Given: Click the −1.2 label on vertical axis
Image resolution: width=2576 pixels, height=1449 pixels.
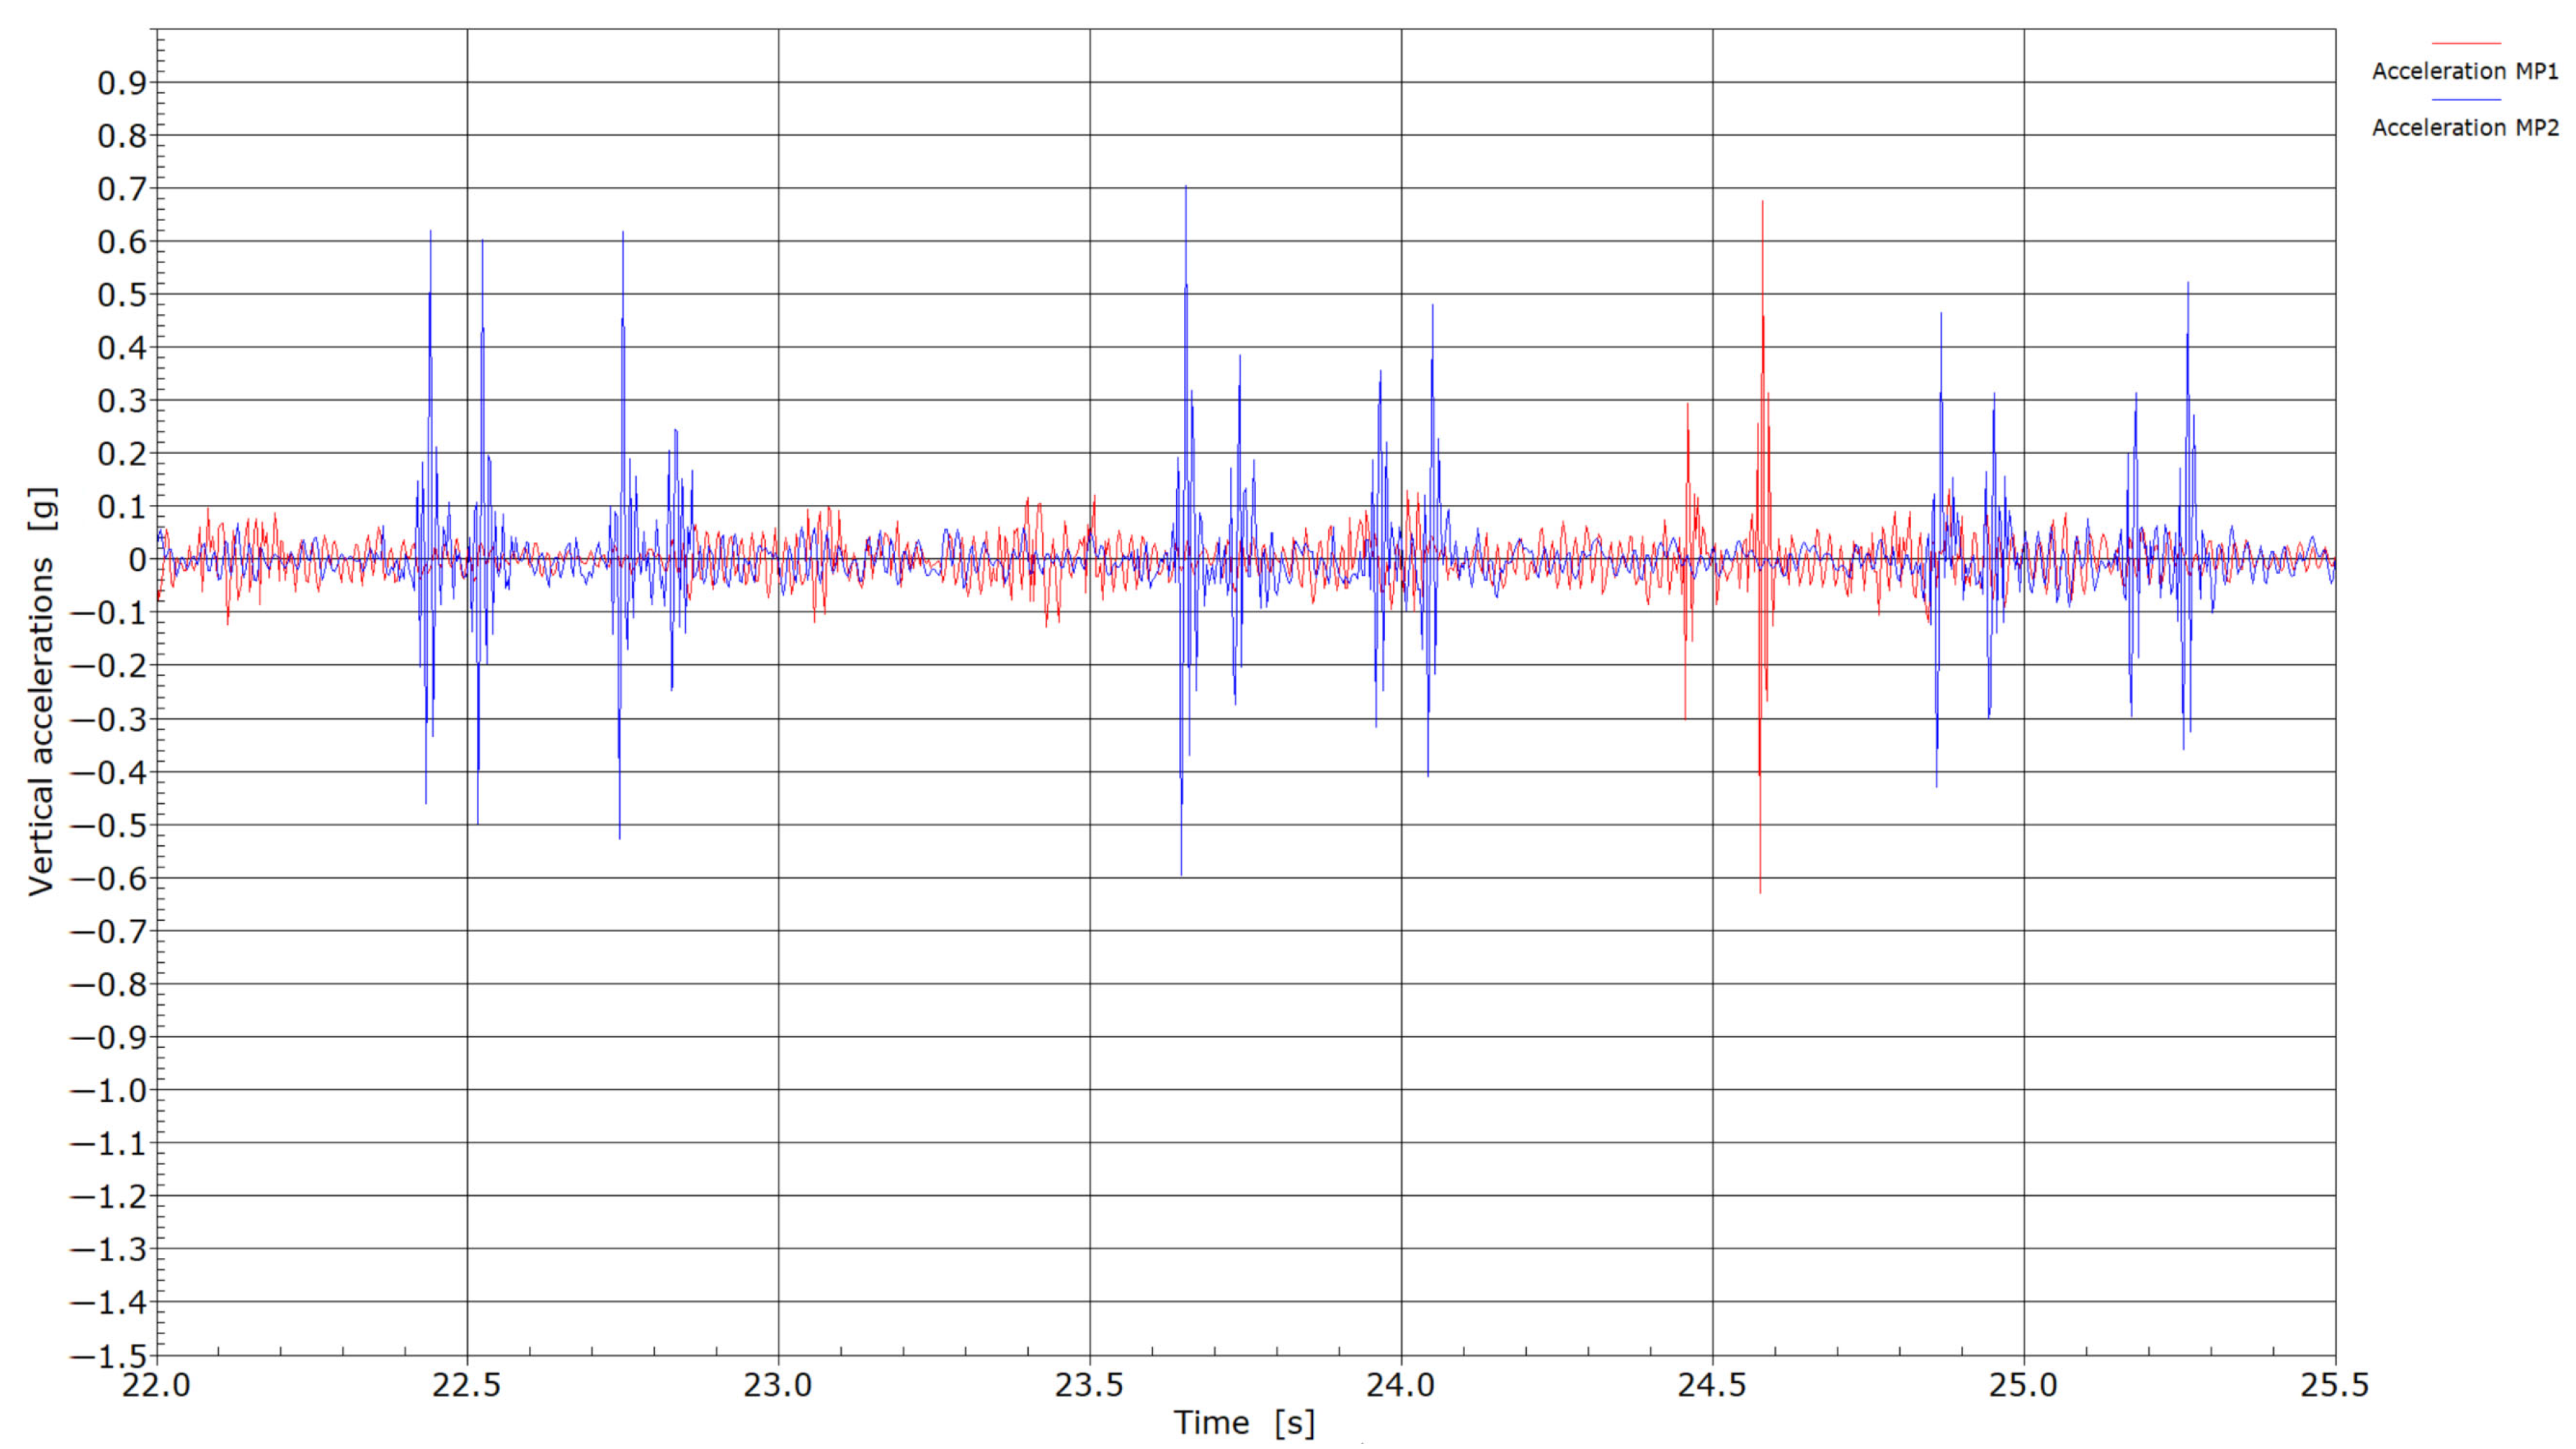Looking at the screenshot, I should pos(108,1196).
